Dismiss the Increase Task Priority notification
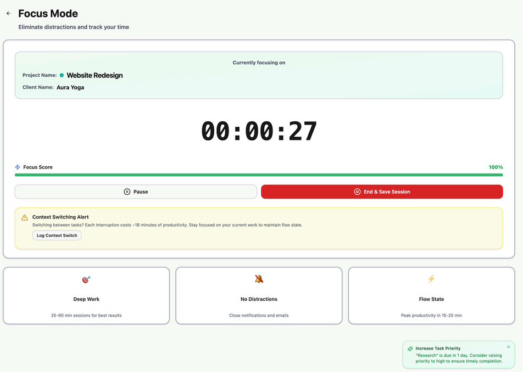 click(509, 347)
